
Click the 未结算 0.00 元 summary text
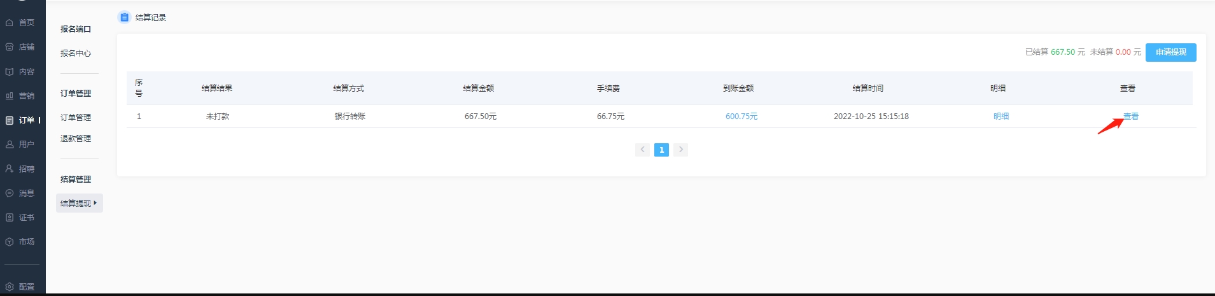tap(1116, 52)
